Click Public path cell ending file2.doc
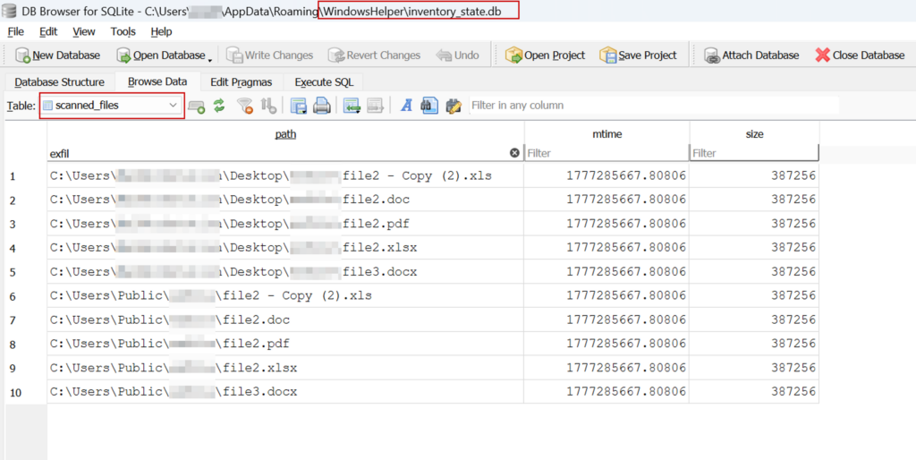Screen dimensions: 916x460 click(x=285, y=319)
